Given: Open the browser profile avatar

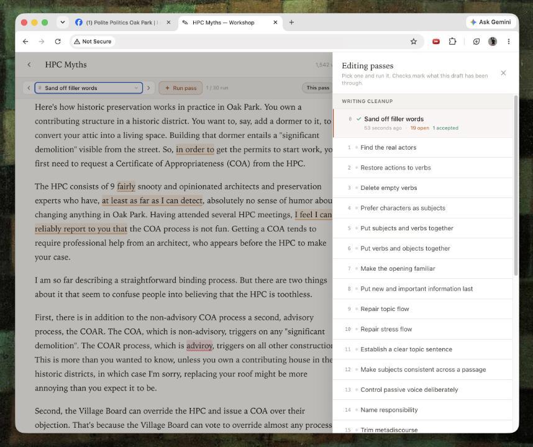Looking at the screenshot, I should pyautogui.click(x=493, y=42).
